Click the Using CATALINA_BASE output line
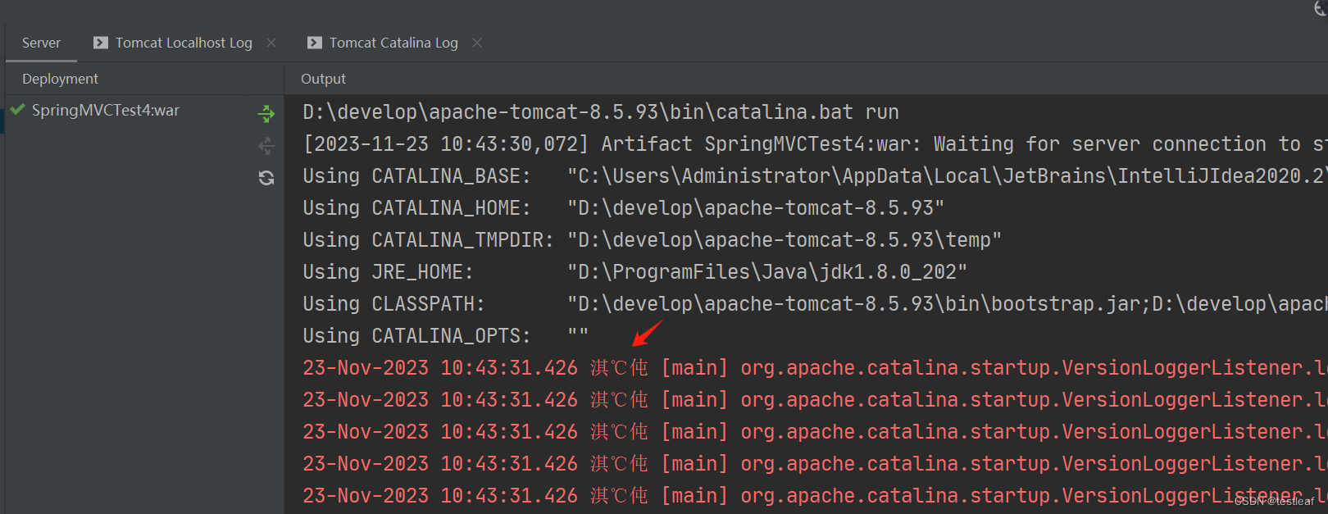The height and width of the screenshot is (514, 1328). point(815,176)
